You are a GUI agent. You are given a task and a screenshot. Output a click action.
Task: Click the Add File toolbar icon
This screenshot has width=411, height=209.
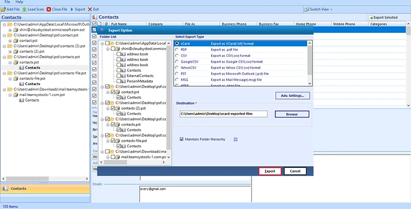[x=3, y=9]
